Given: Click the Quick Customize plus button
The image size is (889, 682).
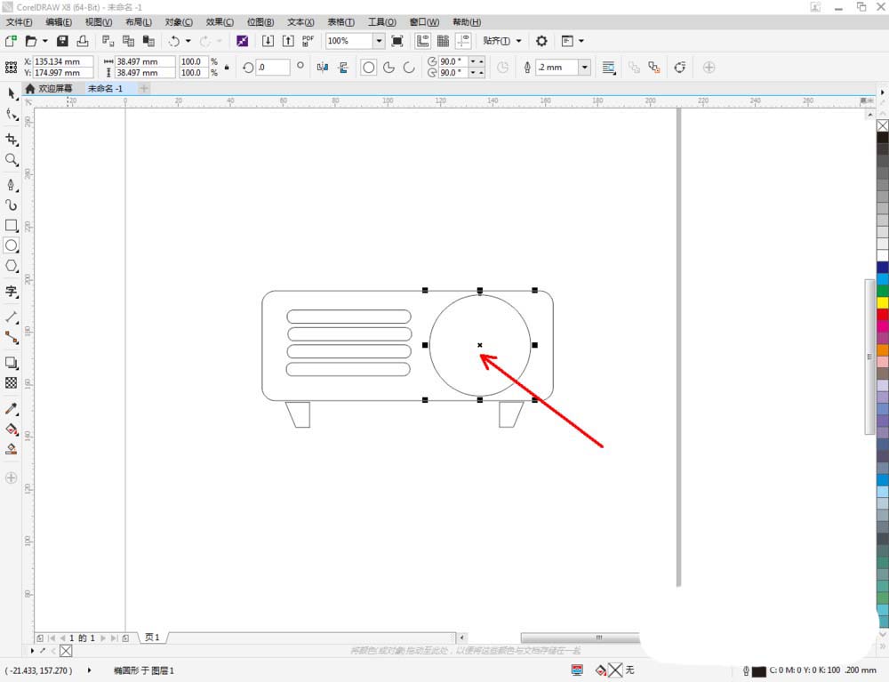Looking at the screenshot, I should [709, 68].
